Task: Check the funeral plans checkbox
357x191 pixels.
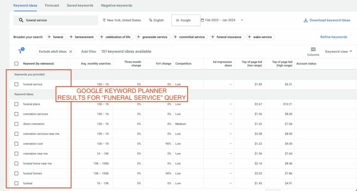Action: tap(16, 104)
